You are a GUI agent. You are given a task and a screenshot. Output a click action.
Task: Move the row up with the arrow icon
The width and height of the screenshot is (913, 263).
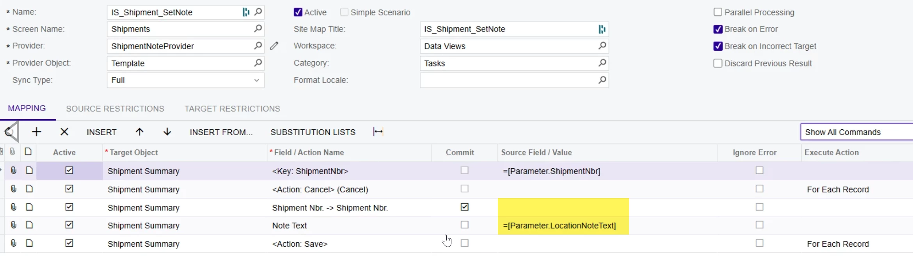click(x=139, y=132)
